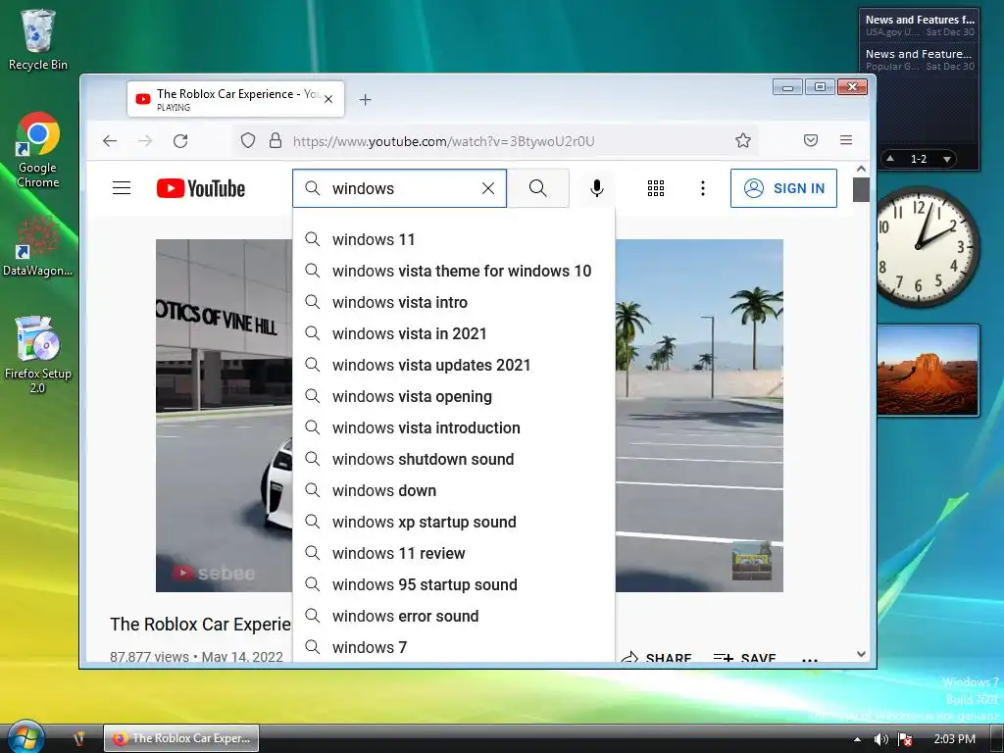The image size is (1004, 753).
Task: Choose "windows xp startup sound" suggestion
Action: tap(453, 522)
